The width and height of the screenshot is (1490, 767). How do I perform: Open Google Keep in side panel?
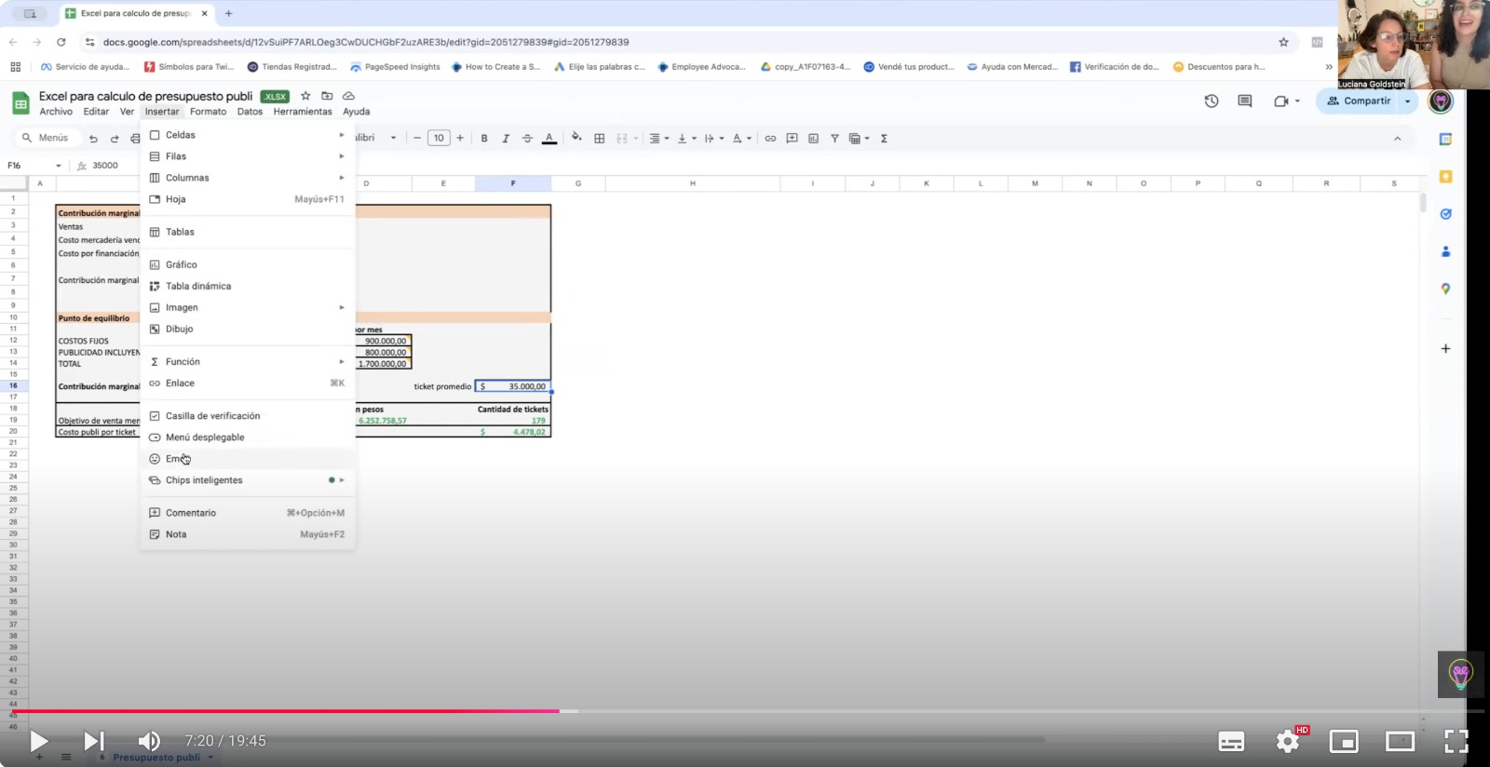(1445, 177)
